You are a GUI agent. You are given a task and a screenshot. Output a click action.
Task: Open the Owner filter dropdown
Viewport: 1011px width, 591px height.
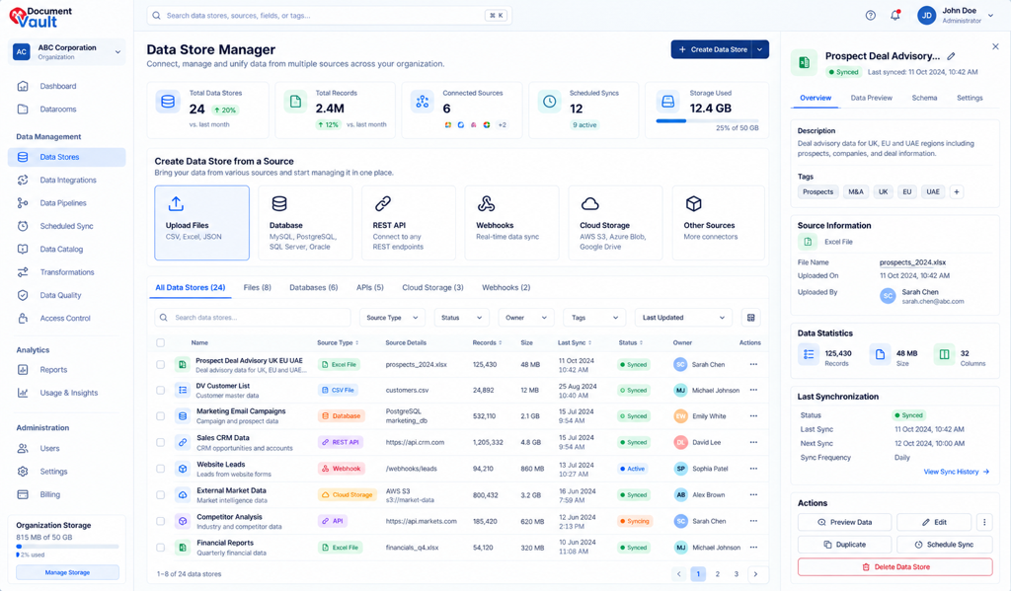[526, 317]
